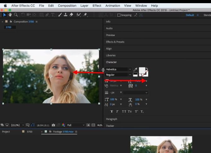
Task: Open the Full resolution dropdown
Action: tap(76, 125)
